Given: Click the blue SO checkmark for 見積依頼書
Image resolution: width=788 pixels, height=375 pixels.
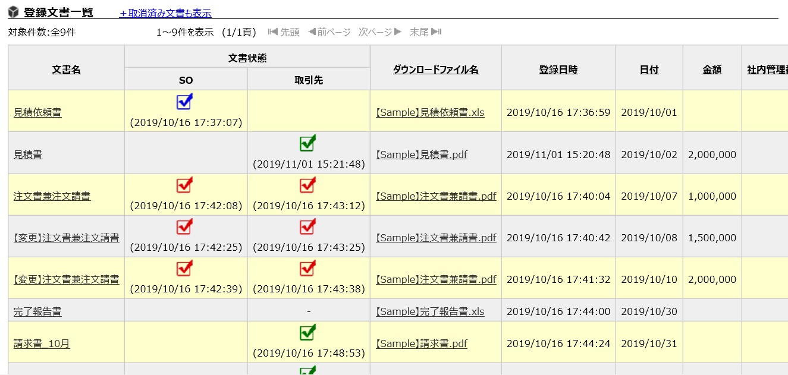Looking at the screenshot, I should 184,102.
